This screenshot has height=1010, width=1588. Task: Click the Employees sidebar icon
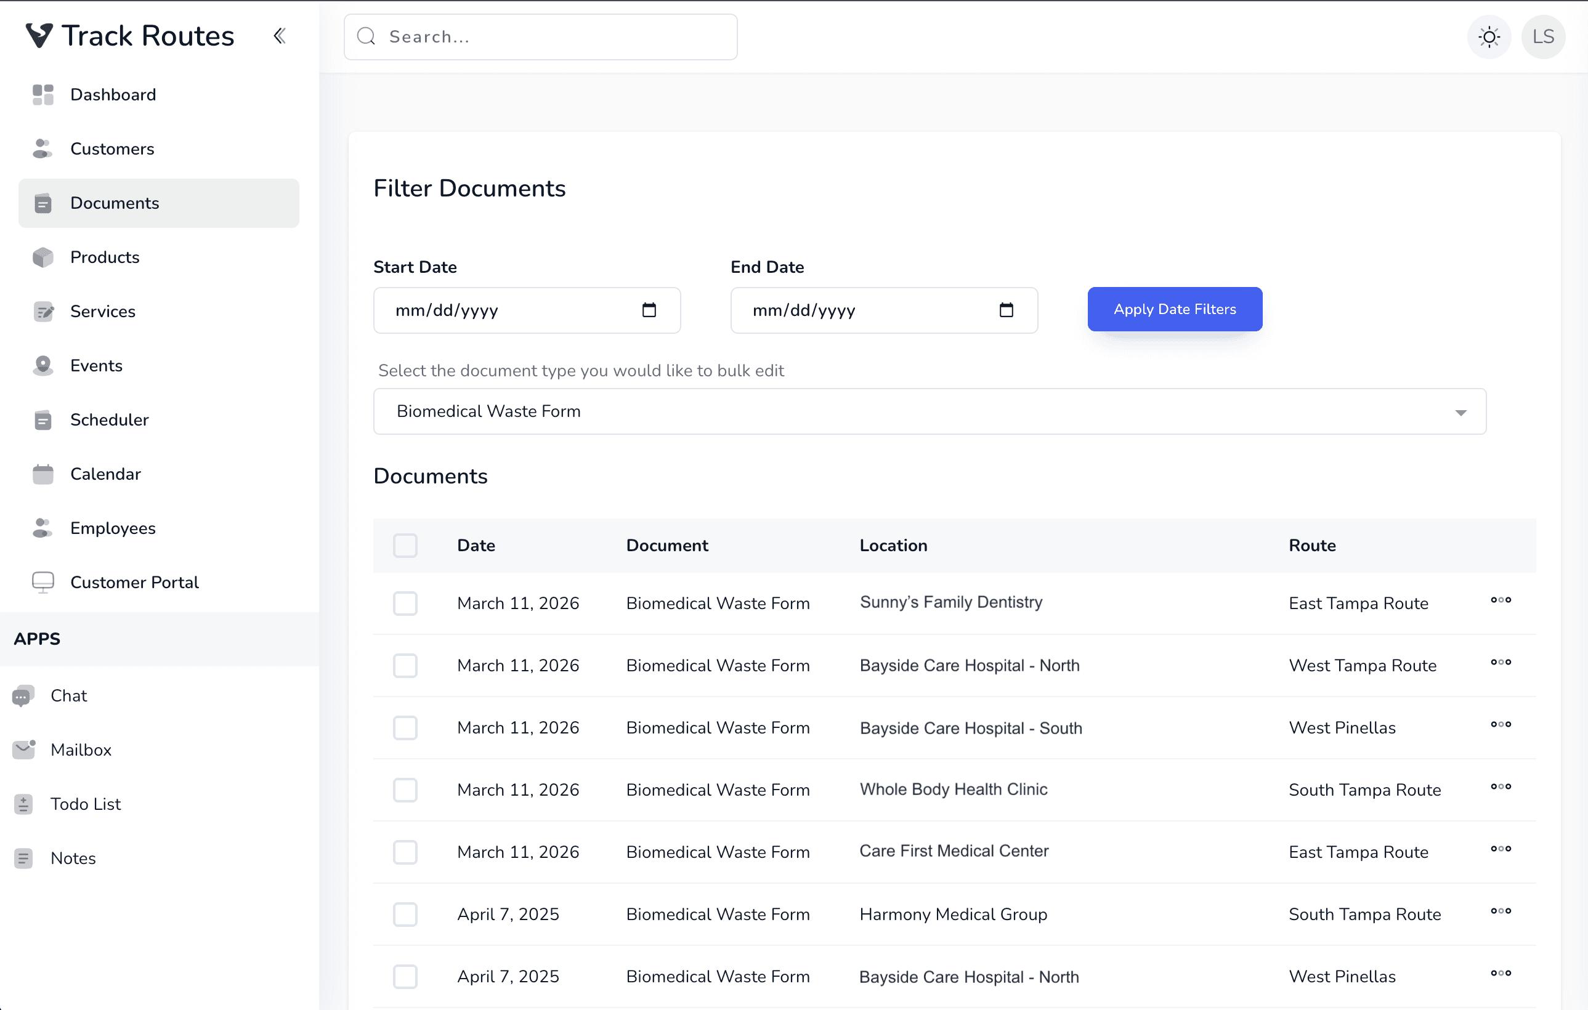(43, 527)
